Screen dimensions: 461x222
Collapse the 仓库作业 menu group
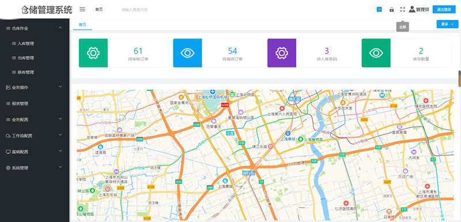35,28
